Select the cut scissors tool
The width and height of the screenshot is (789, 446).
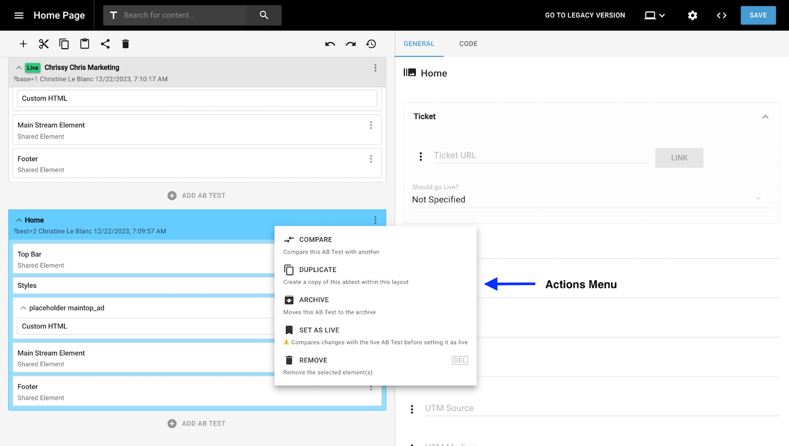43,43
